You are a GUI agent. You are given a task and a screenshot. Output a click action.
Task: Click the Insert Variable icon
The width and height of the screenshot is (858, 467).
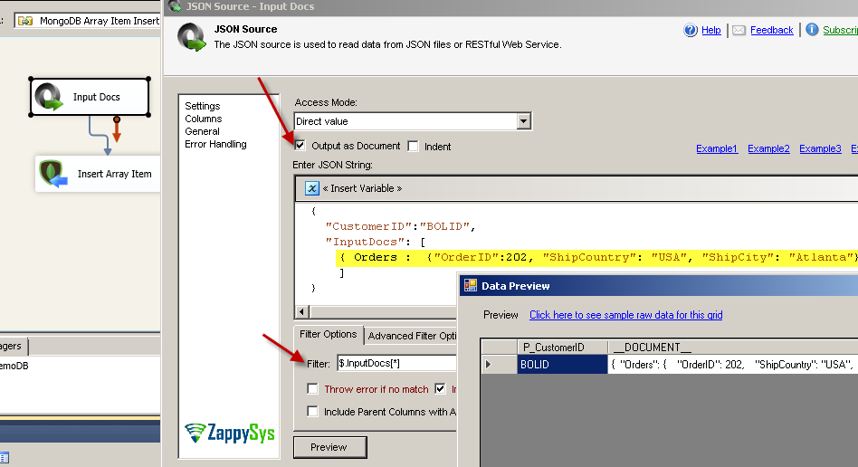click(x=312, y=188)
